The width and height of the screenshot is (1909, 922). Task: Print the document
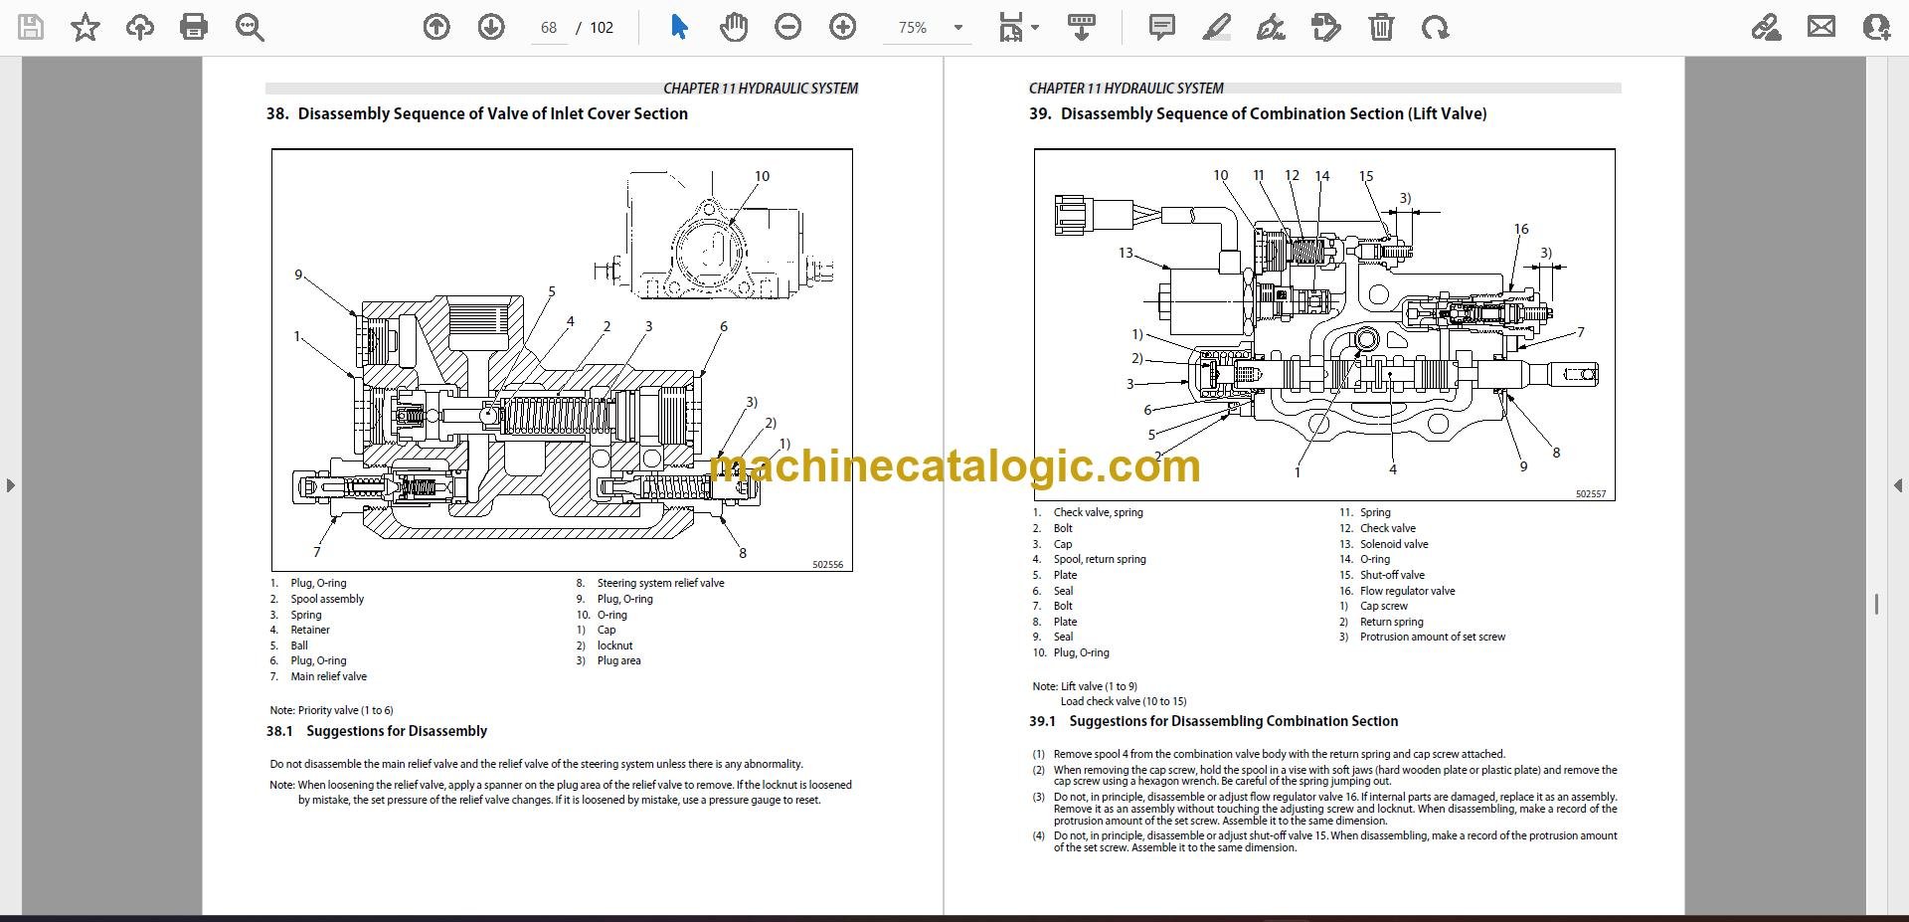point(194,27)
